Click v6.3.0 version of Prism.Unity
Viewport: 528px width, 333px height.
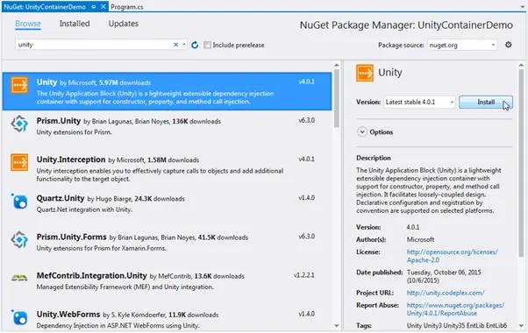(306, 120)
